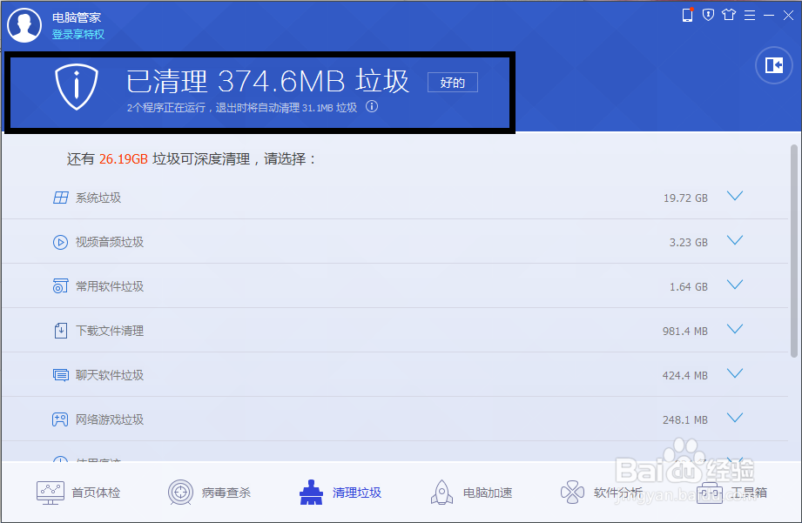Select the 常用软件垃圾 label
This screenshot has height=523, width=802.
click(x=110, y=286)
